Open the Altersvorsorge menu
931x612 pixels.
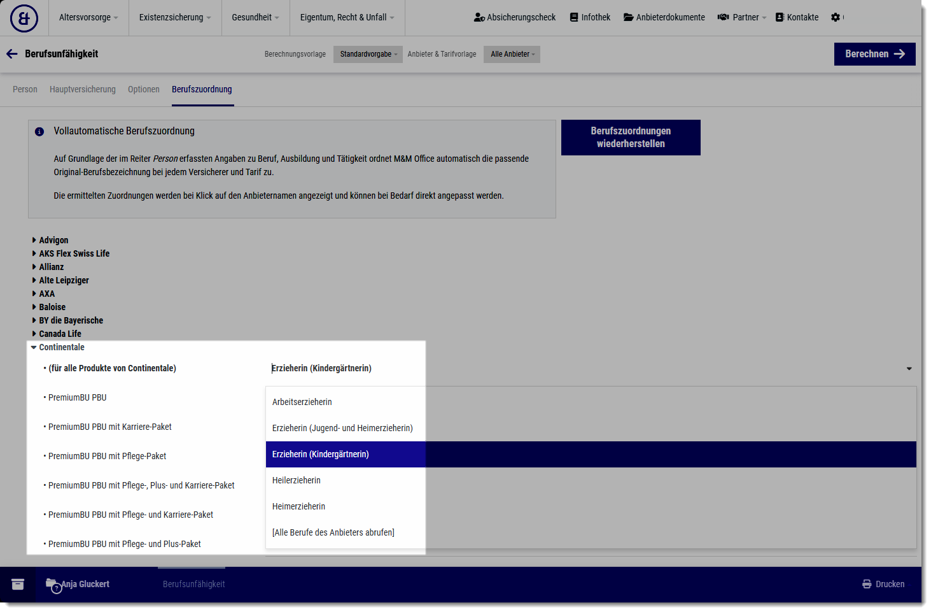click(x=88, y=17)
